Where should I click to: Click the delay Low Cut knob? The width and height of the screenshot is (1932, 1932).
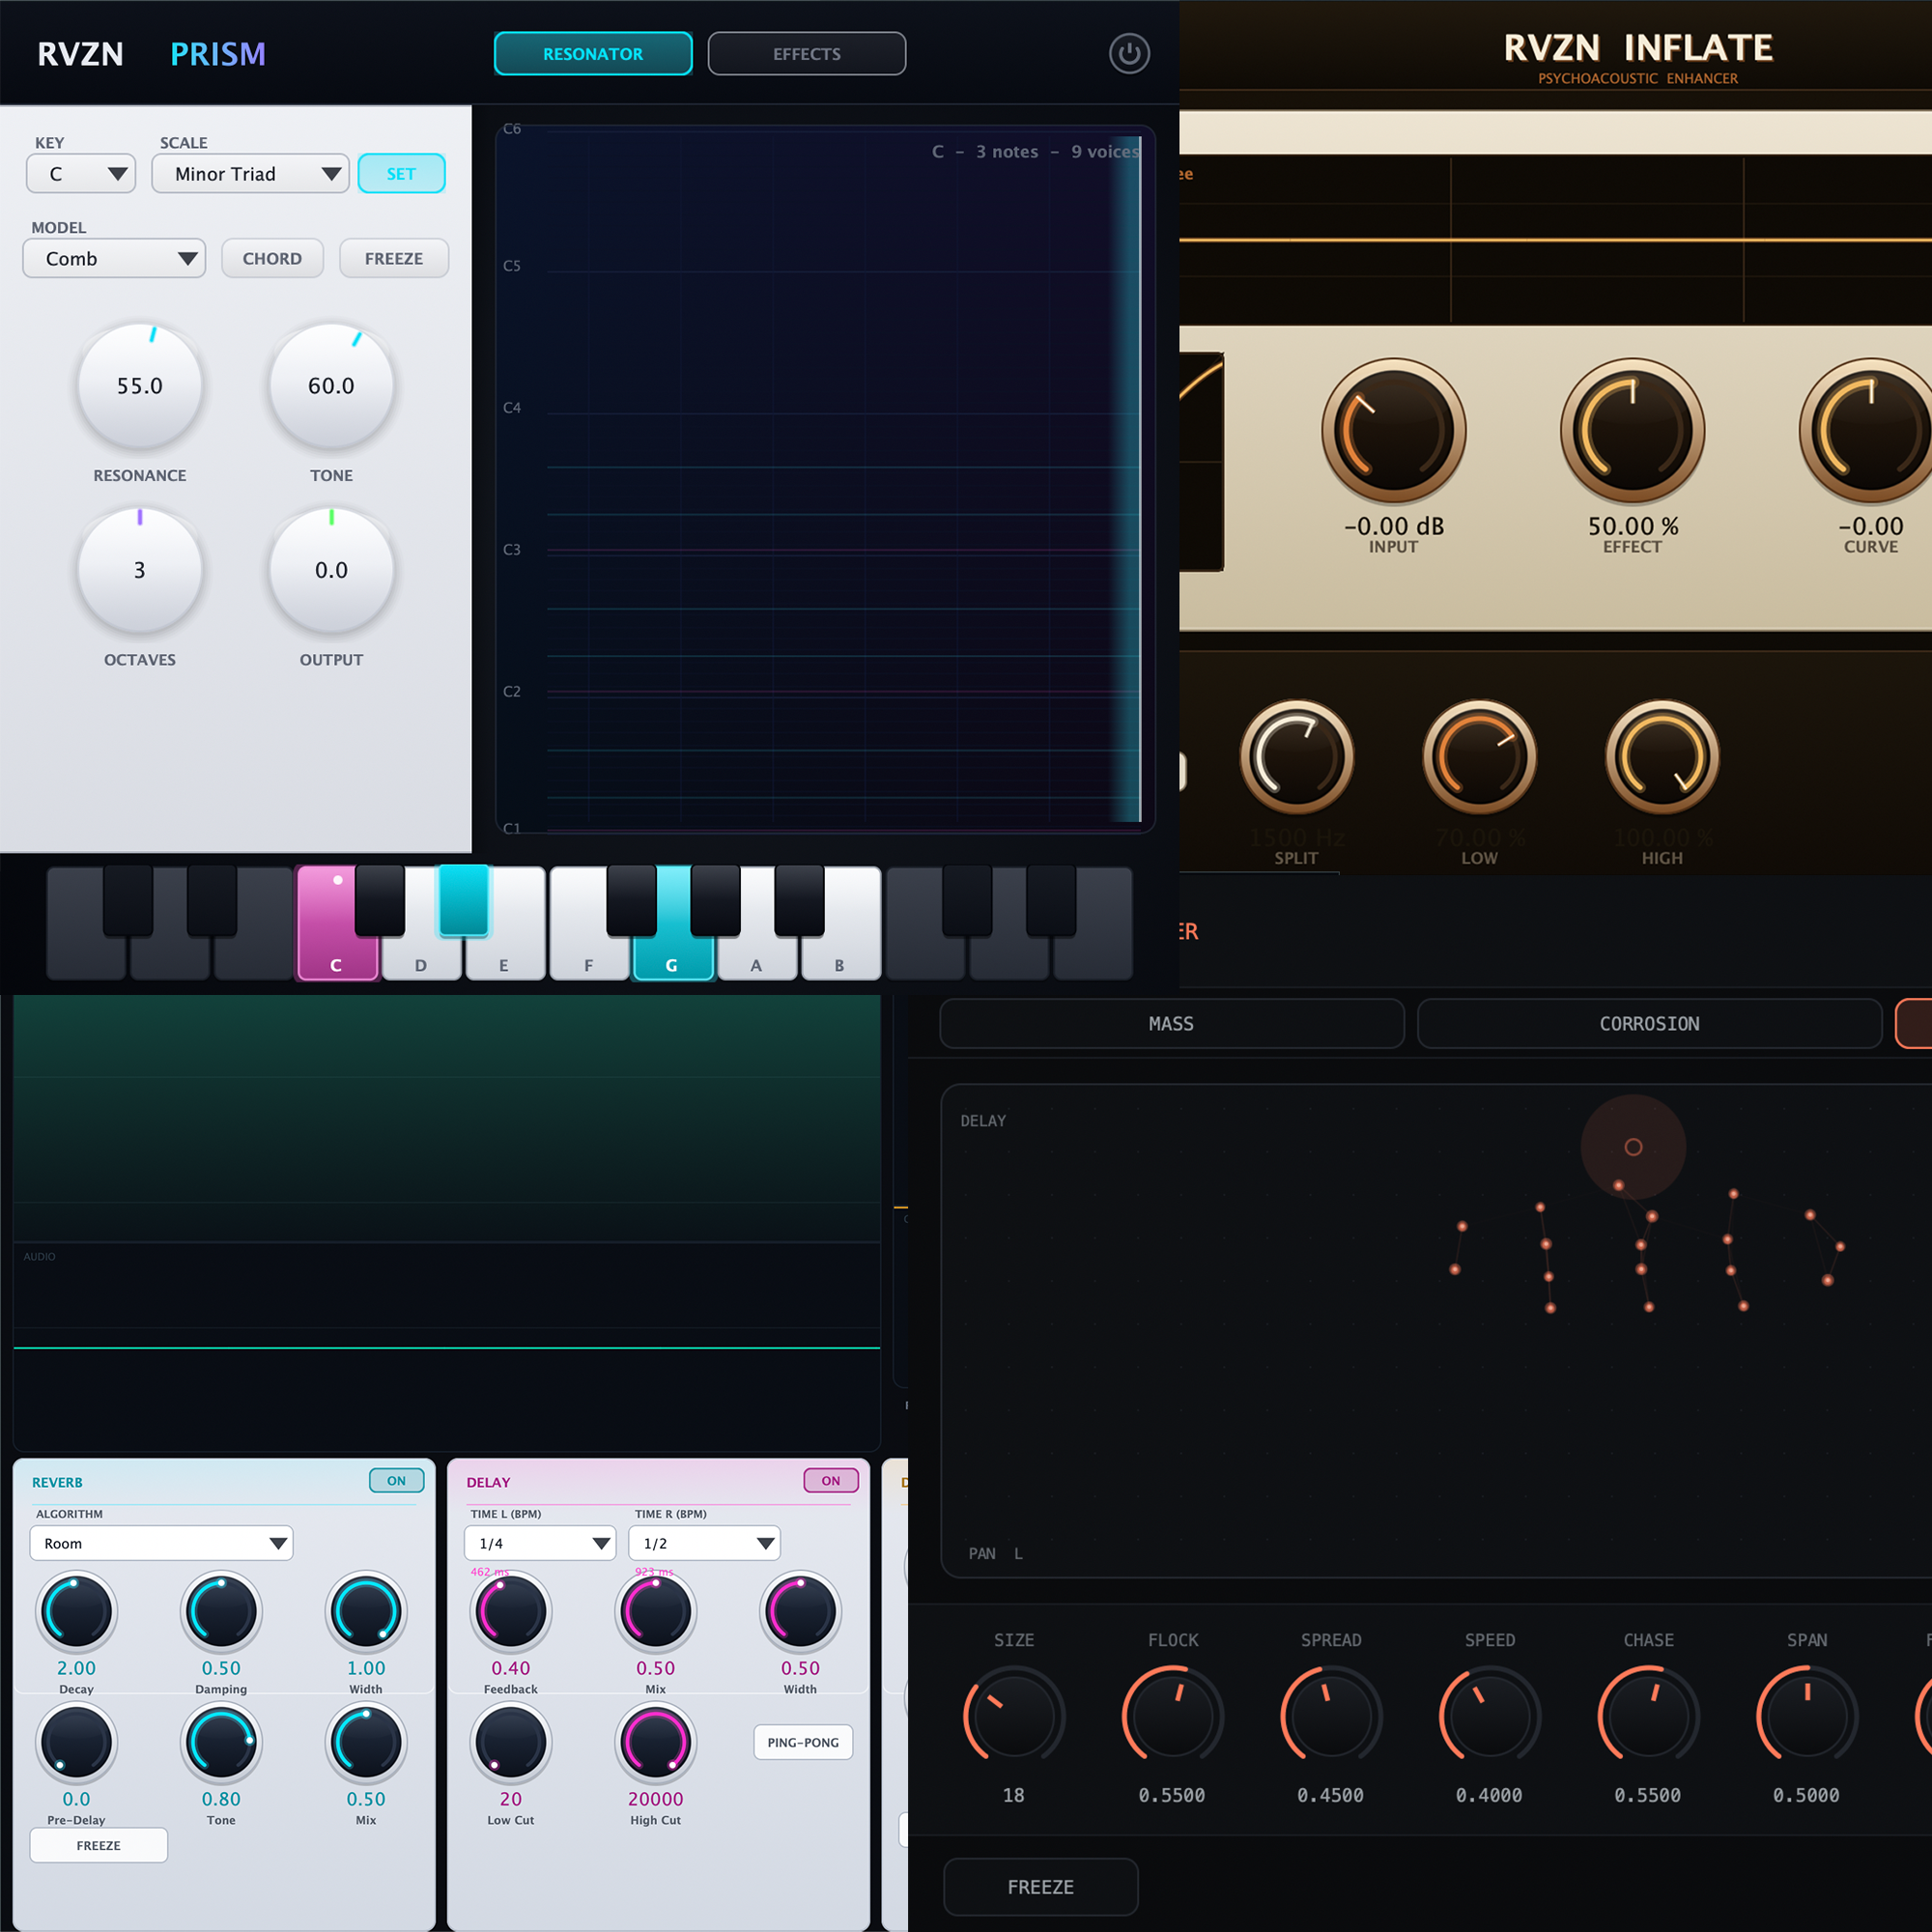click(511, 1743)
